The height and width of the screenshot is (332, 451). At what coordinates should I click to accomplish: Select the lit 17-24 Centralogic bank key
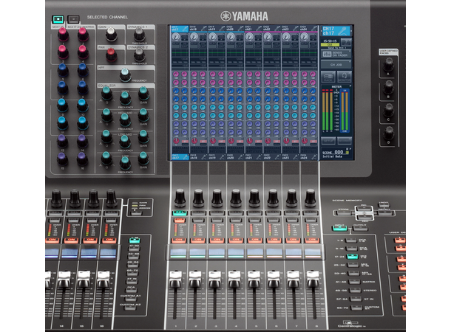tap(352, 257)
